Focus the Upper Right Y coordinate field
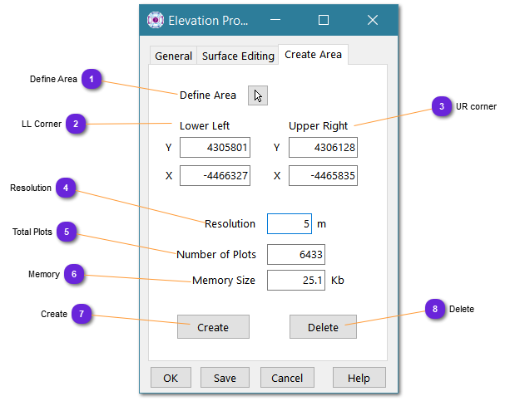The width and height of the screenshot is (510, 401). 323,148
